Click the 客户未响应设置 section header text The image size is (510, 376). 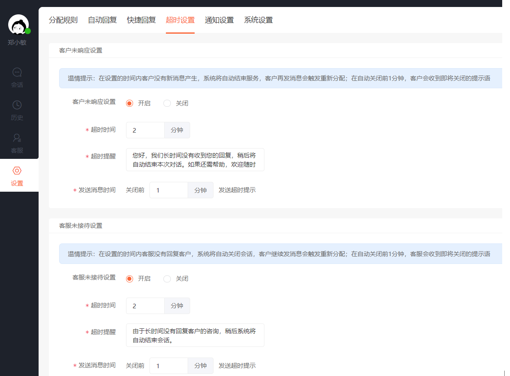[81, 50]
